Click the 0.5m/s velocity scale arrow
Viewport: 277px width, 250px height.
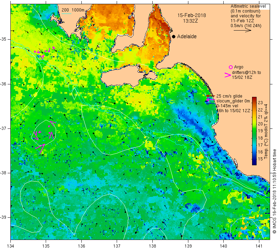pyautogui.click(x=242, y=31)
